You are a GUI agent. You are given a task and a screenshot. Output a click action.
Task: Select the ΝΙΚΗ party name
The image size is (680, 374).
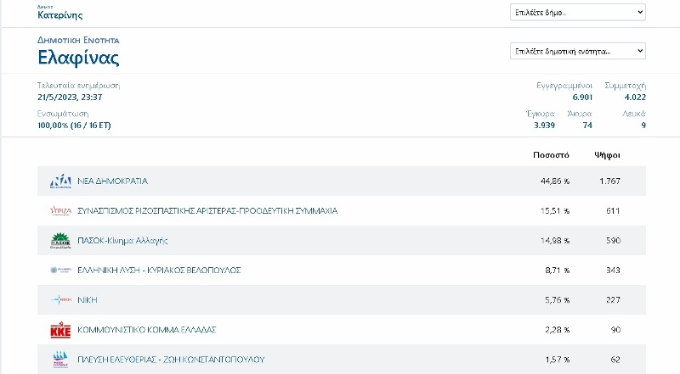tap(88, 299)
